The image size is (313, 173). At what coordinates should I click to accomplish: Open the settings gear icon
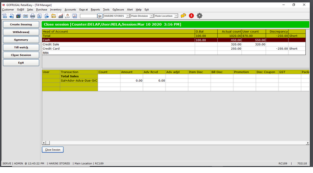click(199, 16)
